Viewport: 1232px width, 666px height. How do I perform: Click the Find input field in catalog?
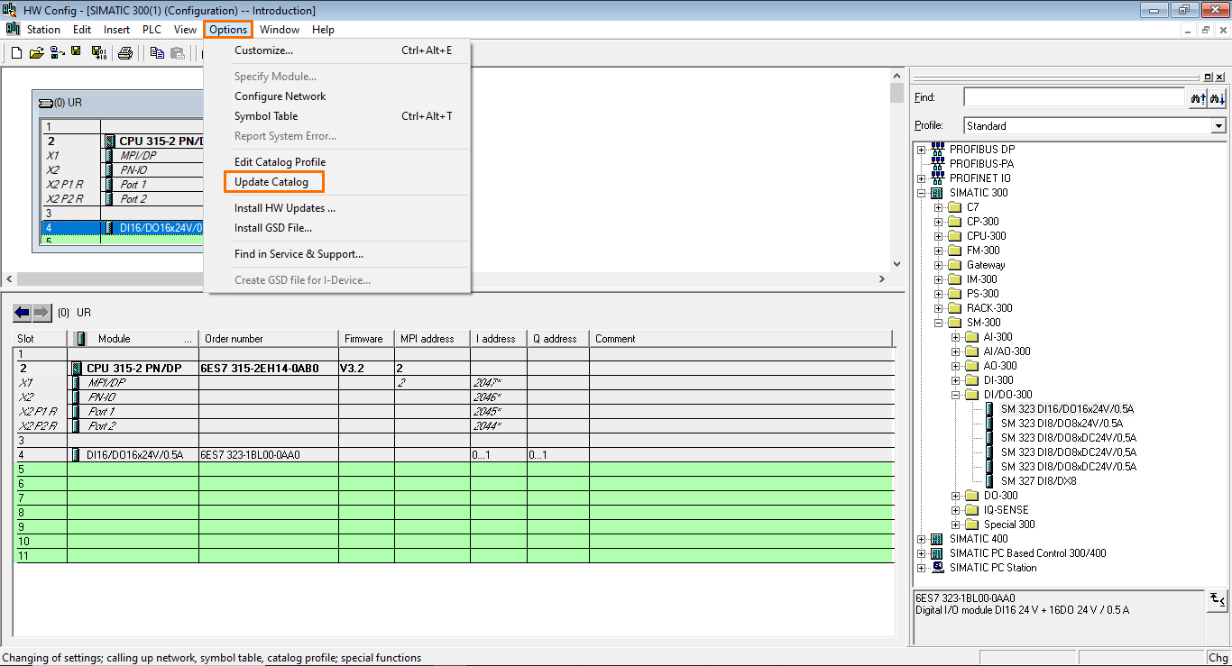coord(1073,97)
